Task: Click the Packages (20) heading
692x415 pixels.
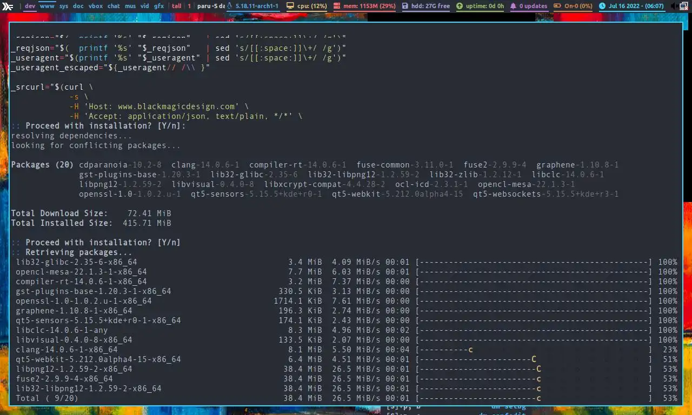Action: click(x=42, y=165)
